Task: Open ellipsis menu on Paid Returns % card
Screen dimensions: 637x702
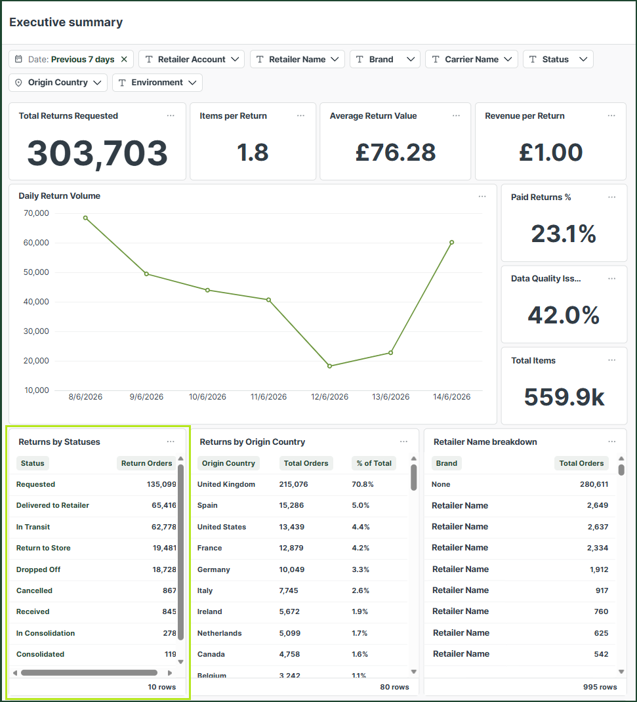Action: [x=612, y=197]
